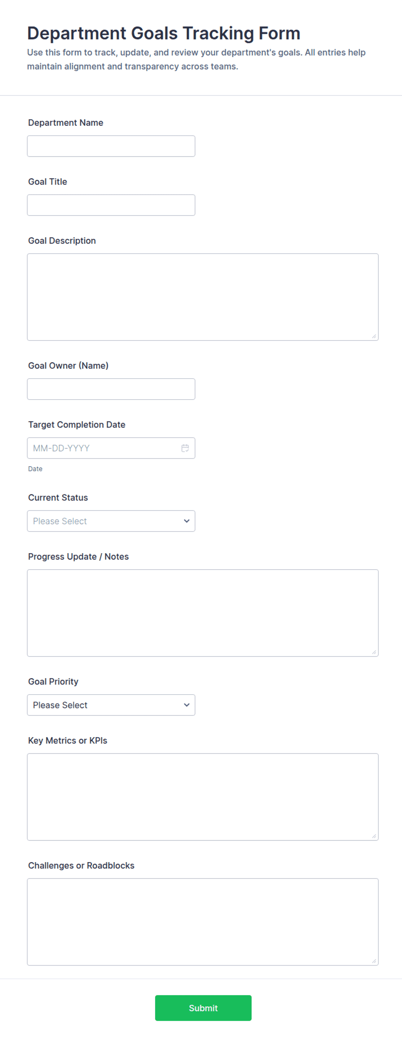This screenshot has height=1042, width=402.
Task: Click the Goal Owner (Name) field
Action: (111, 389)
